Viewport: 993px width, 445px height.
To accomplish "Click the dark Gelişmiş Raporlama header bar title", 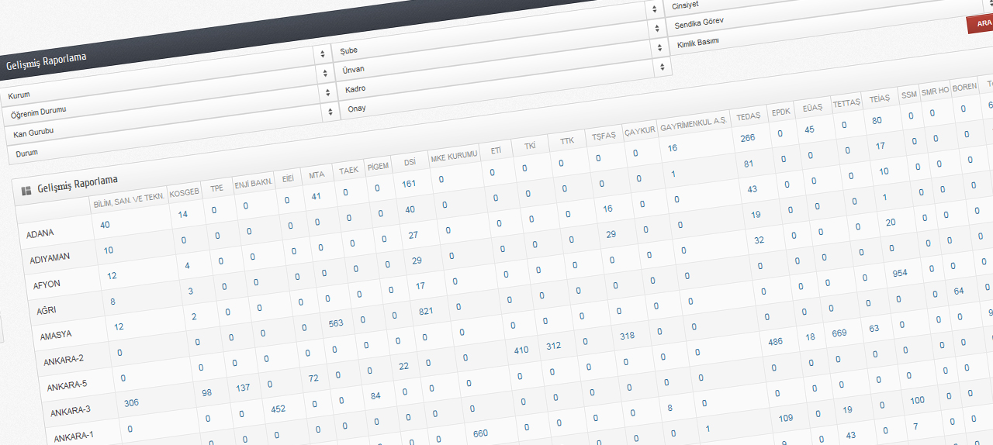I will [47, 60].
